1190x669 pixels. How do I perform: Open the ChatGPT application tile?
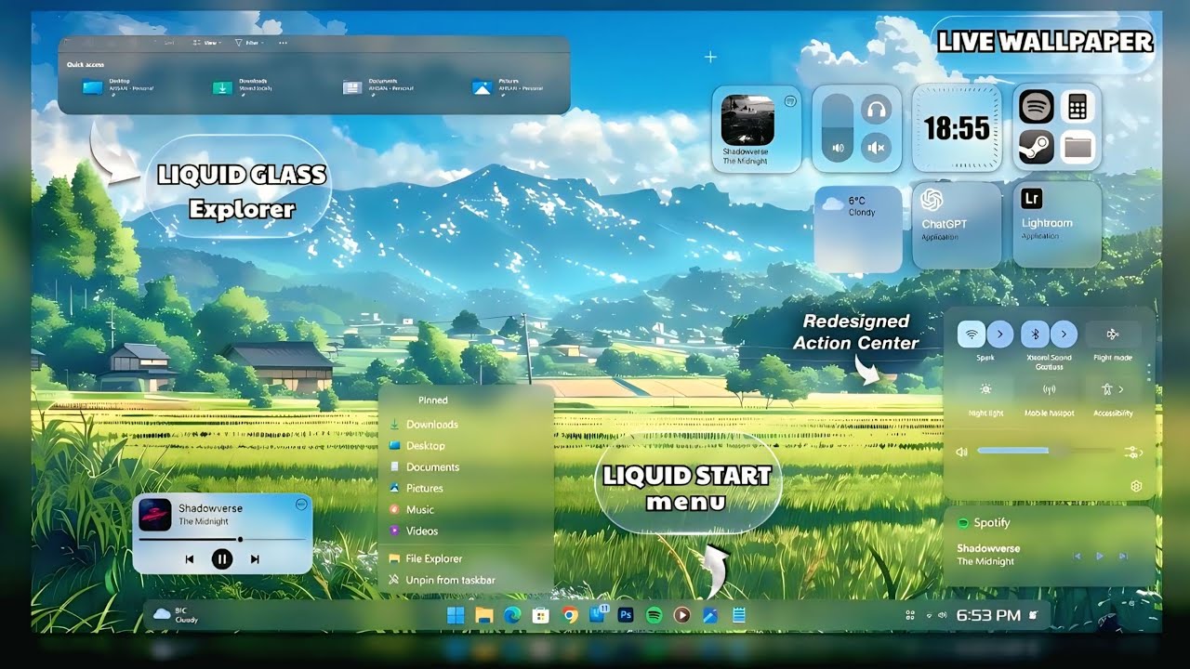coord(958,226)
